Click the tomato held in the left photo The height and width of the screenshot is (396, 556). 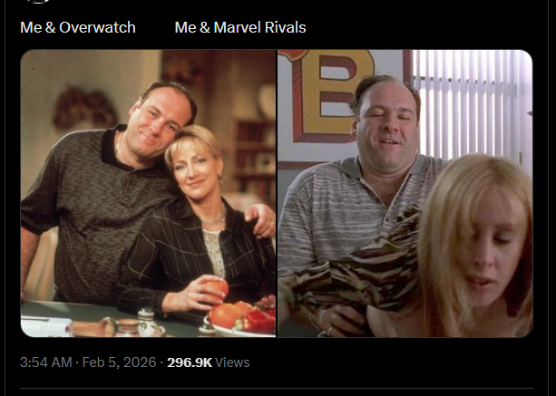pos(216,289)
